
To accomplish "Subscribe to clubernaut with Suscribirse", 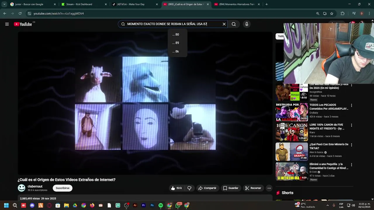I will point(63,188).
